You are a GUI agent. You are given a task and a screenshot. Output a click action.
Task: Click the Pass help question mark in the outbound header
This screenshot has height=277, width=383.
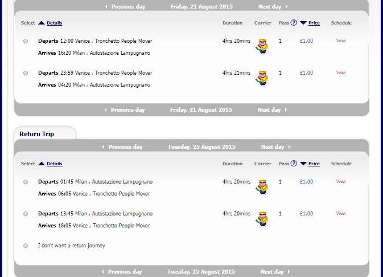click(x=294, y=23)
